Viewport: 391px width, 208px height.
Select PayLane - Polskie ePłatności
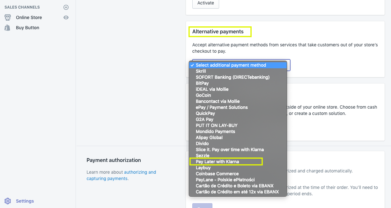[x=238, y=180]
